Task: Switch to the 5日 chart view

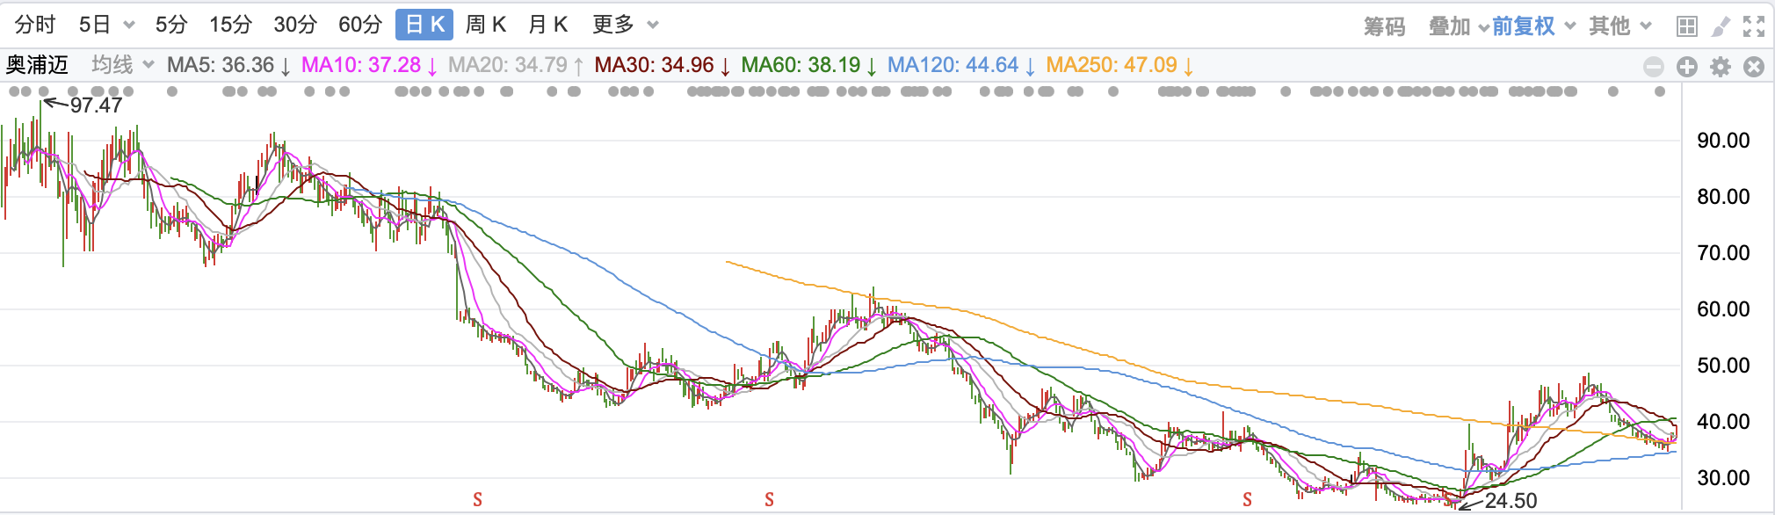Action: pos(105,25)
